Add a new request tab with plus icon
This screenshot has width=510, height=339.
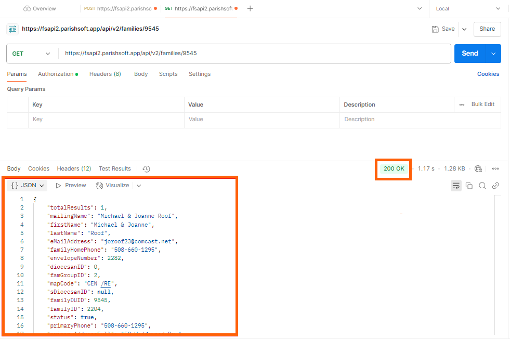tap(250, 8)
